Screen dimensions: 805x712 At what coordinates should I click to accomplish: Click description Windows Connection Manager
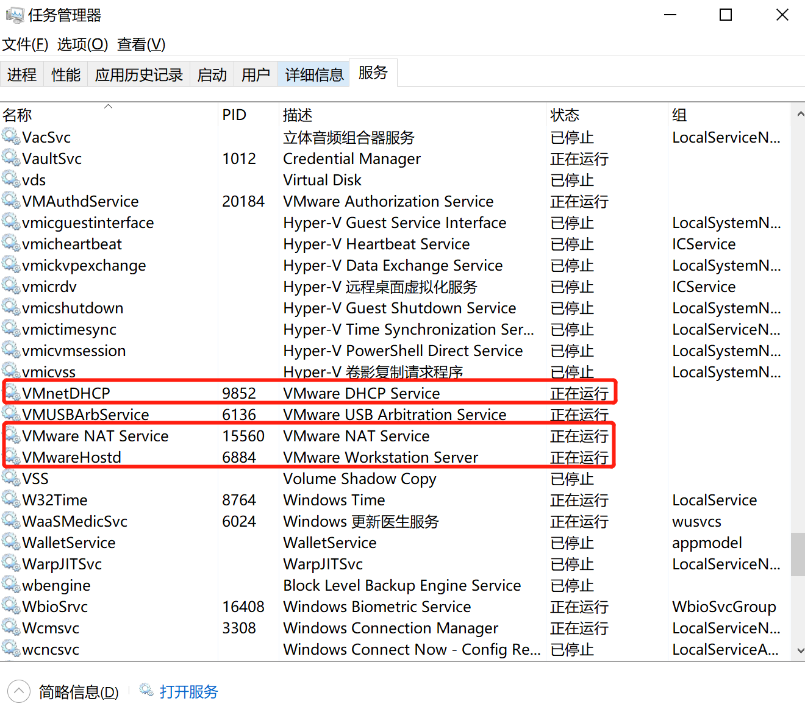(390, 628)
